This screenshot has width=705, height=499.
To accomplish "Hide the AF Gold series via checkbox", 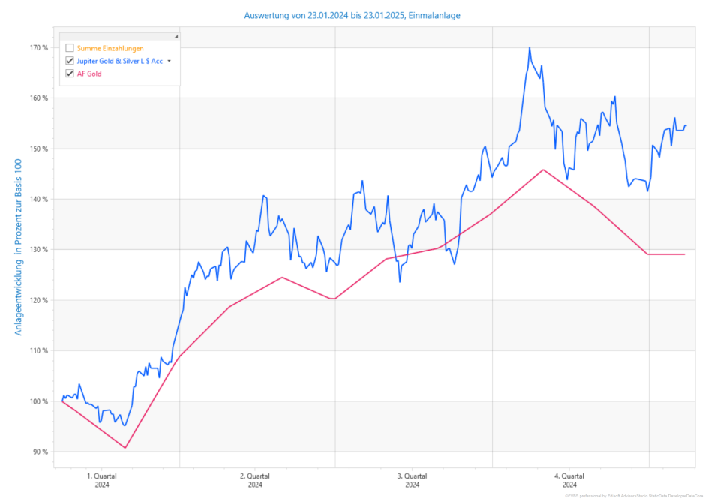I will click(x=70, y=74).
